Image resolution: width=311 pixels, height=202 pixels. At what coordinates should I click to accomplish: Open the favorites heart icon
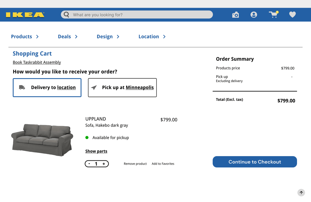point(292,15)
